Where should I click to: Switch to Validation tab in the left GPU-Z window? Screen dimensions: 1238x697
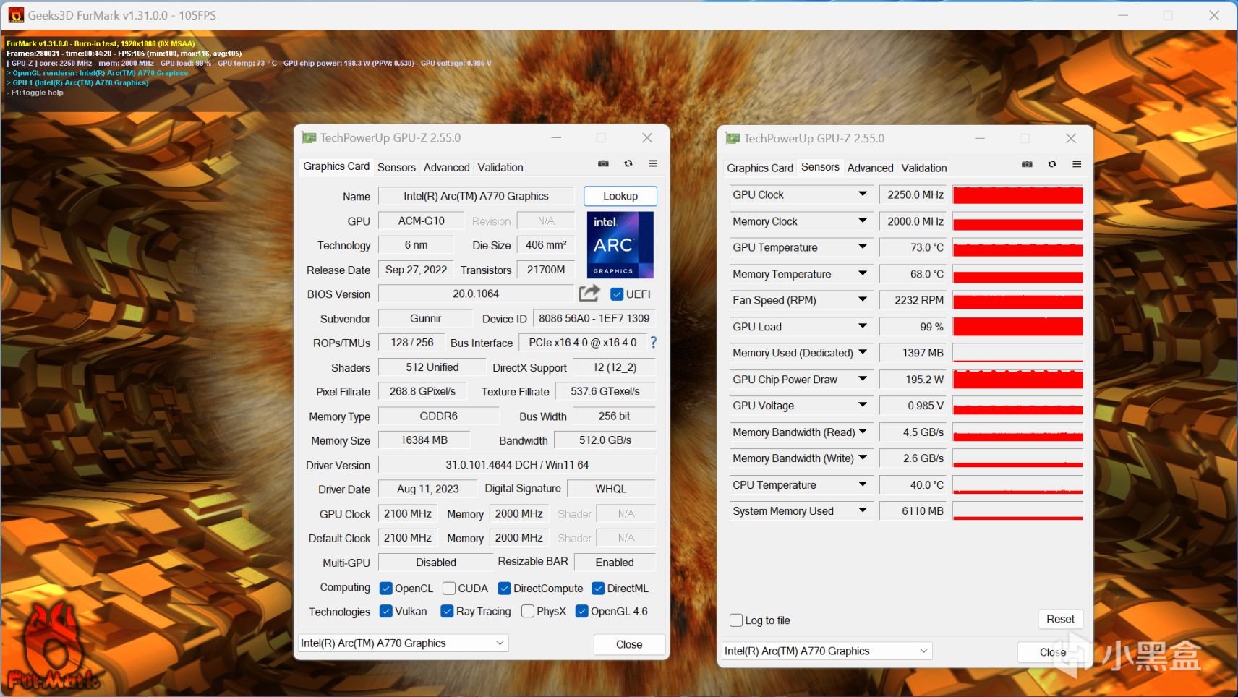pyautogui.click(x=500, y=167)
